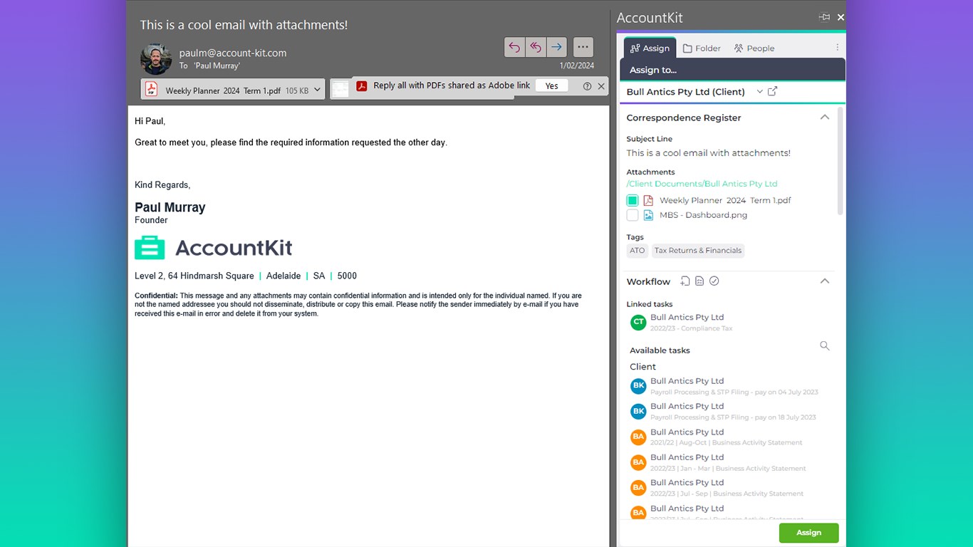Check the MBS - Dashboard.png checkbox
This screenshot has width=973, height=547.
633,215
